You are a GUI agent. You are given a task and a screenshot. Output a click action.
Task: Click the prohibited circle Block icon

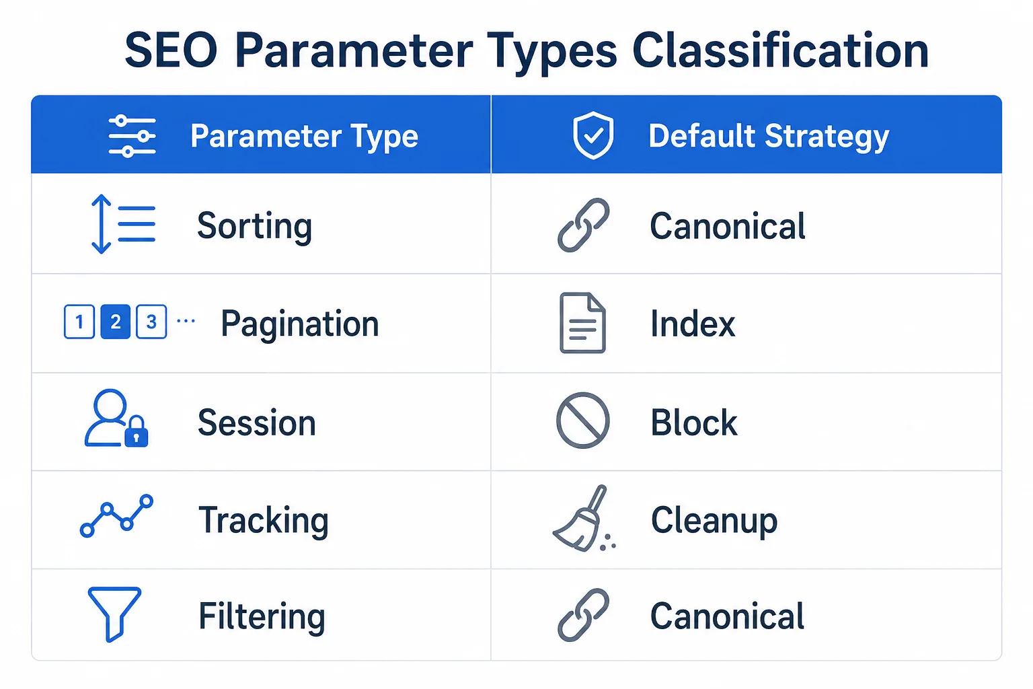click(x=583, y=421)
